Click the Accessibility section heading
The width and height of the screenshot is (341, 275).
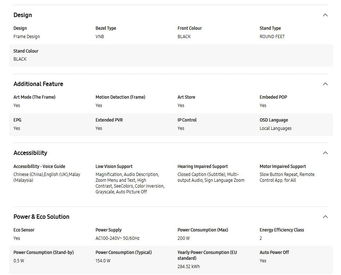[30, 153]
